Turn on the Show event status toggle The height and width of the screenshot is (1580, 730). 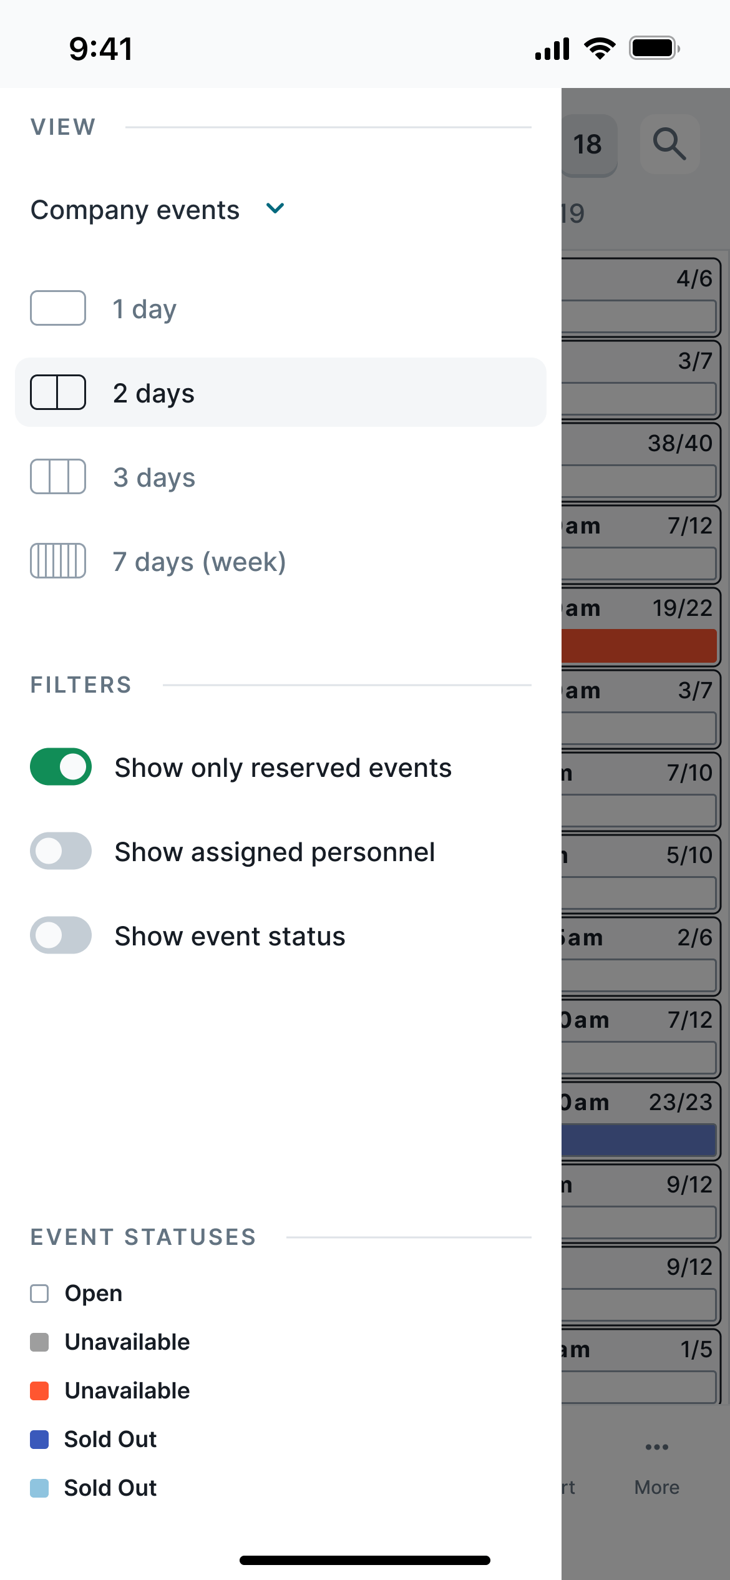[x=61, y=935]
